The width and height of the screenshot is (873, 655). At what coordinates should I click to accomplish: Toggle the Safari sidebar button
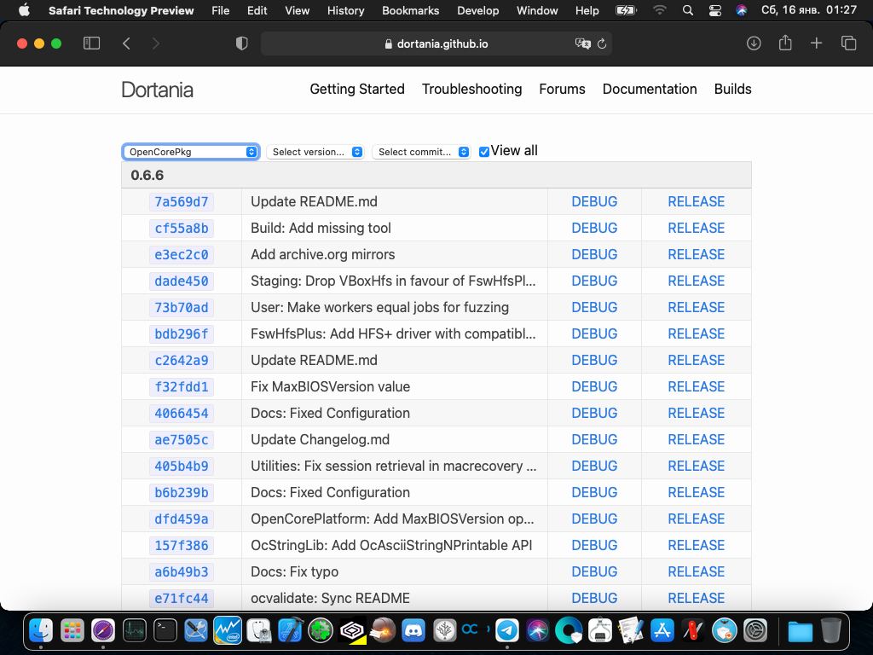(x=91, y=43)
